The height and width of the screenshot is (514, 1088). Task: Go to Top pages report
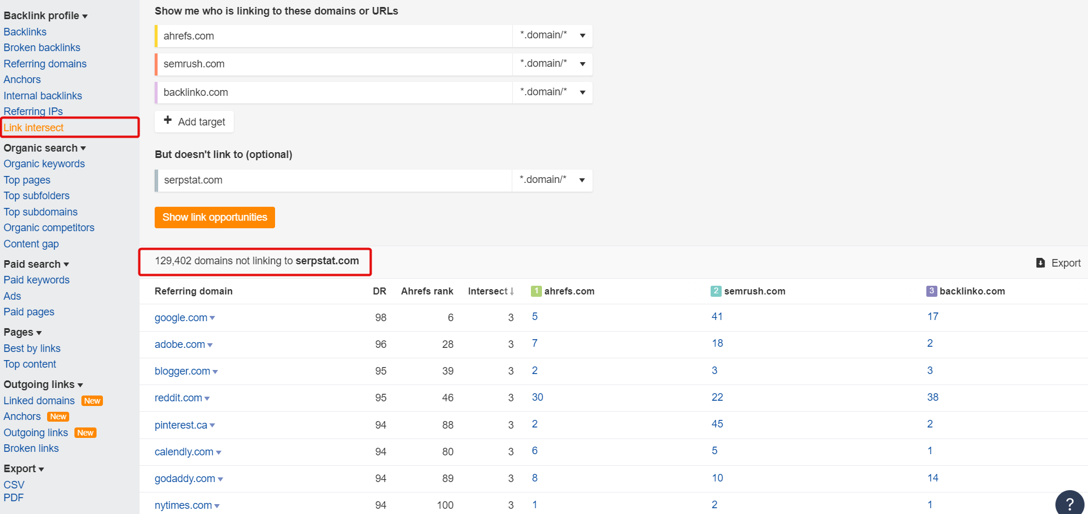point(27,180)
